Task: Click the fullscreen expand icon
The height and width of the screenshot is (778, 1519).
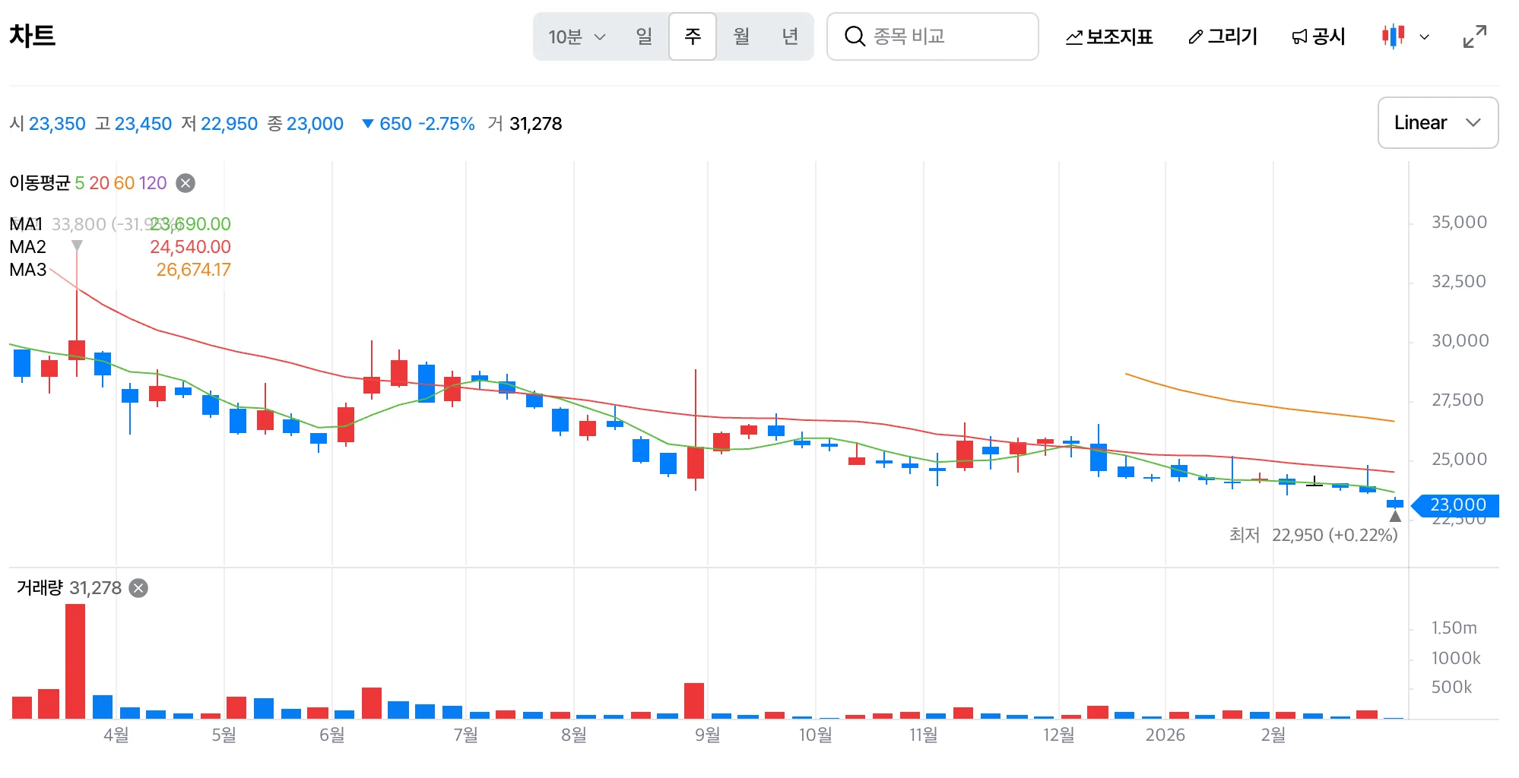Action: (1475, 36)
